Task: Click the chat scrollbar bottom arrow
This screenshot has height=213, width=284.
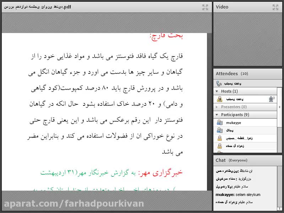Action: (x=279, y=209)
